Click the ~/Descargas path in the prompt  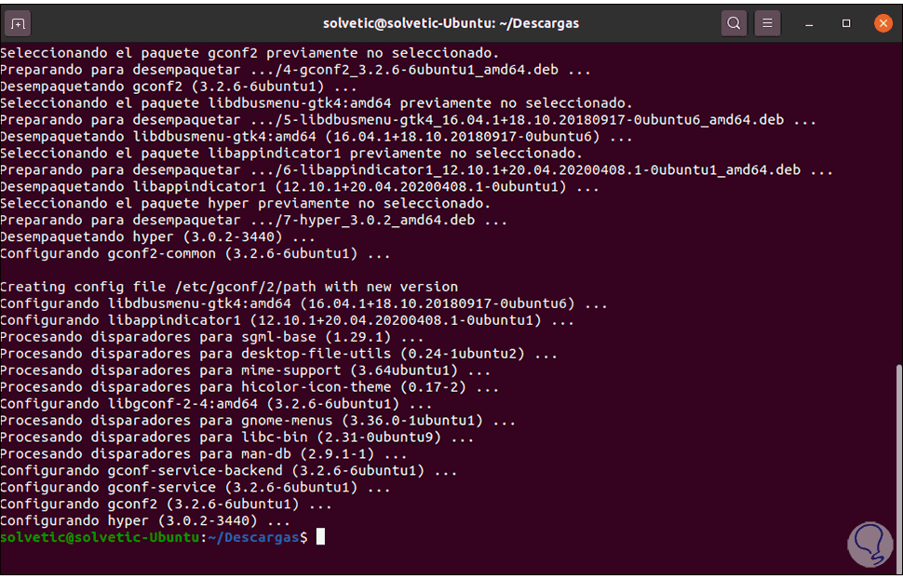253,537
